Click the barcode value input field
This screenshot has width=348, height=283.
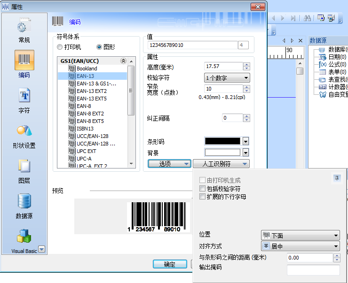pyautogui.click(x=193, y=45)
